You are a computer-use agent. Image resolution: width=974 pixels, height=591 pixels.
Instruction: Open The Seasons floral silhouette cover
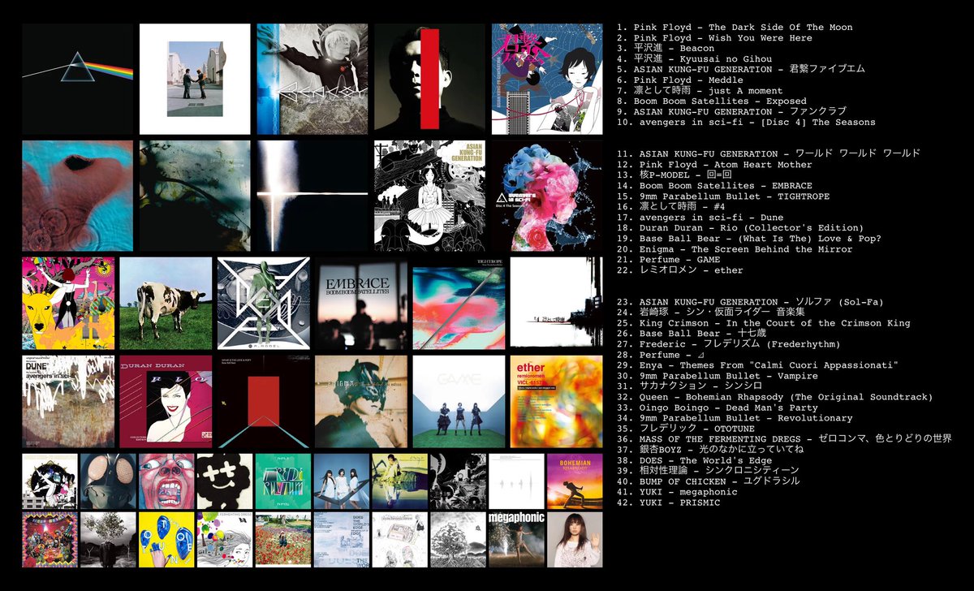click(547, 196)
